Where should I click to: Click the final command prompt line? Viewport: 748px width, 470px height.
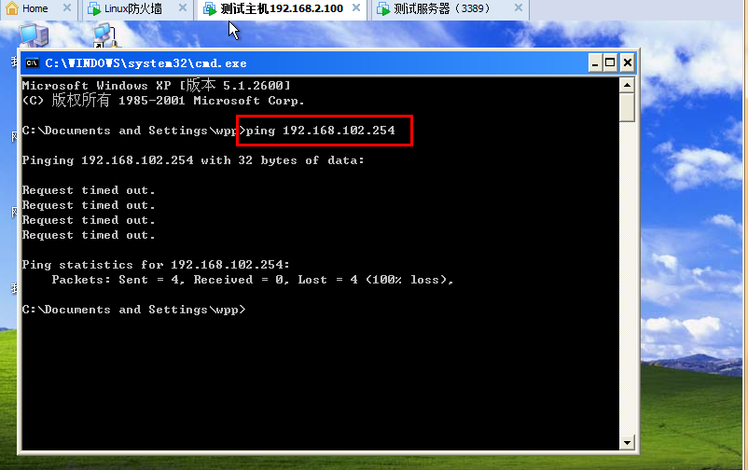(x=133, y=310)
